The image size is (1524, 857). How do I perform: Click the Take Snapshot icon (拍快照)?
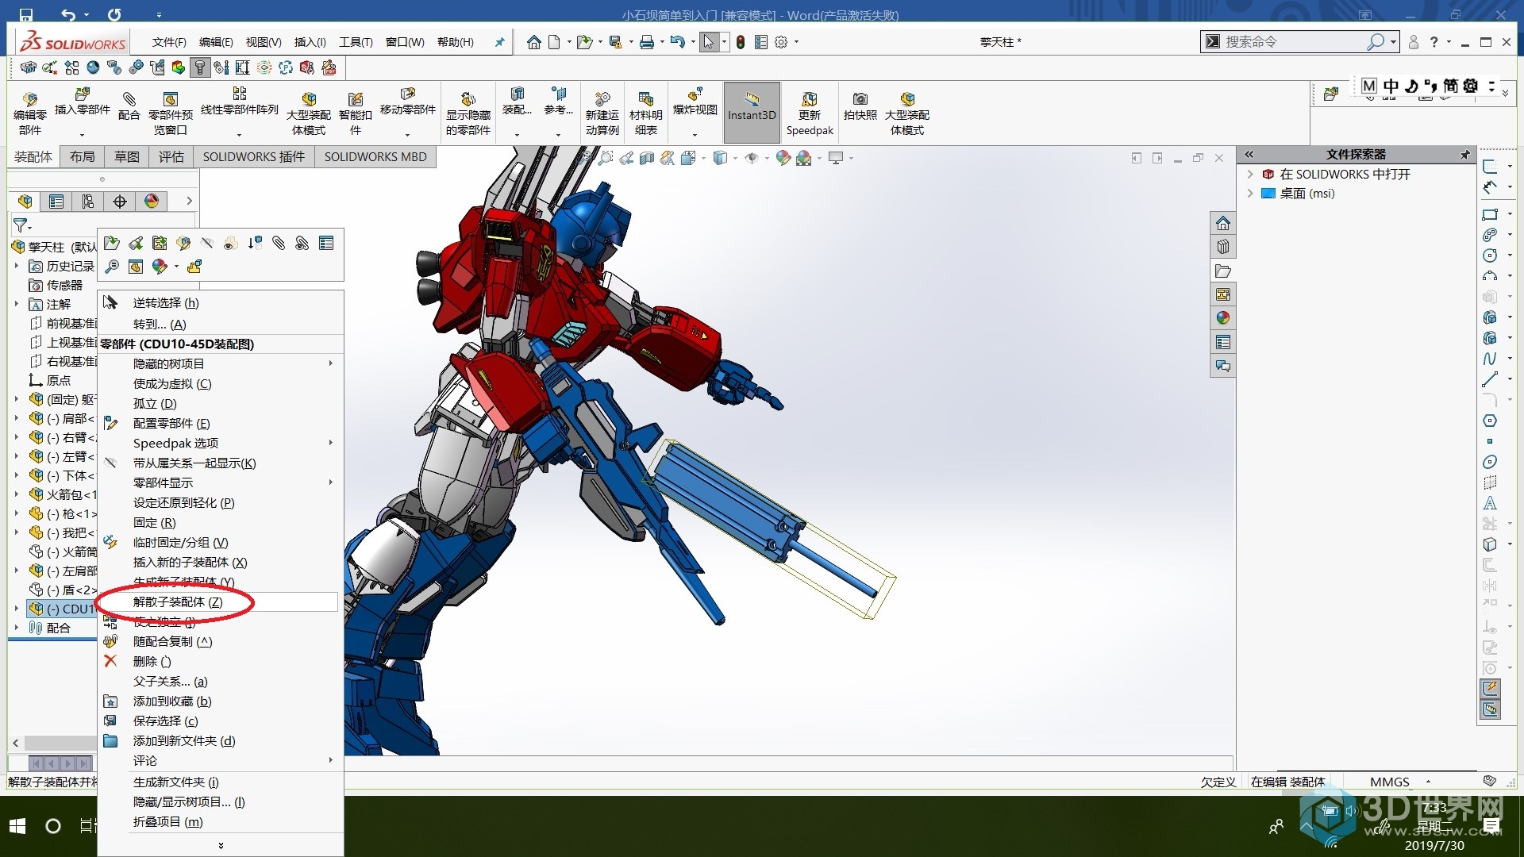click(x=860, y=106)
